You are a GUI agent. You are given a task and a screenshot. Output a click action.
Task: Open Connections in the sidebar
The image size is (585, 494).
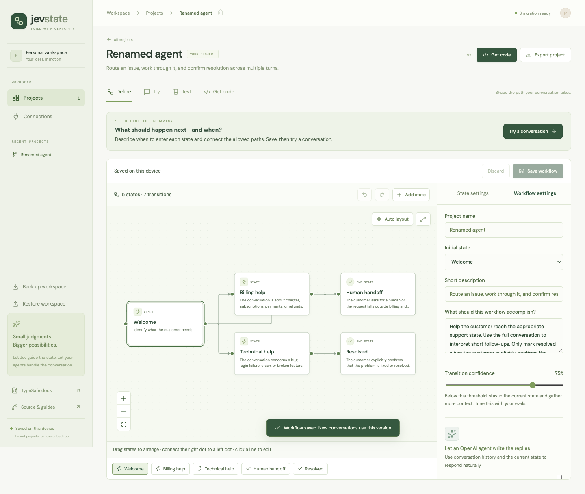[46, 117]
